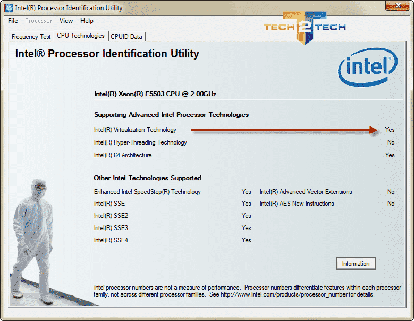Open the Processor menu

coord(38,21)
